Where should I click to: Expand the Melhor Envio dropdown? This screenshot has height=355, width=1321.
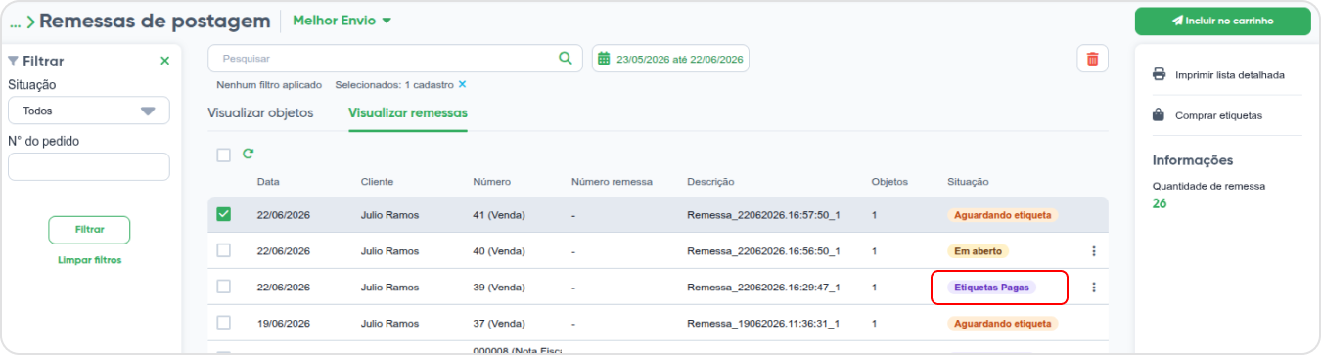pyautogui.click(x=342, y=21)
